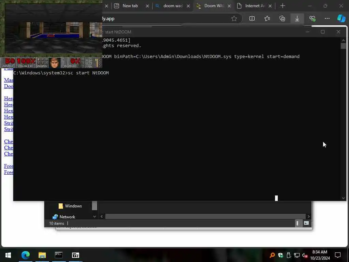
Task: Click the Command Prompt scrollbar thumb
Action: [x=343, y=46]
